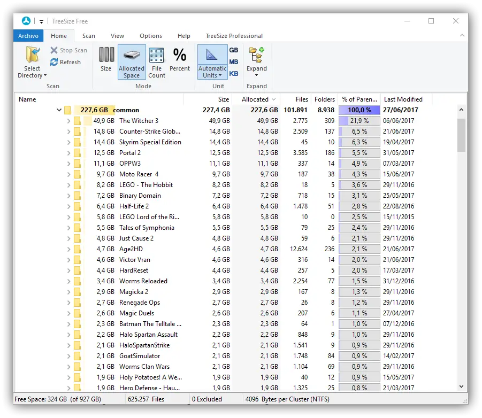Click the 21,9 % bar for The Witcher 3

pyautogui.click(x=359, y=121)
